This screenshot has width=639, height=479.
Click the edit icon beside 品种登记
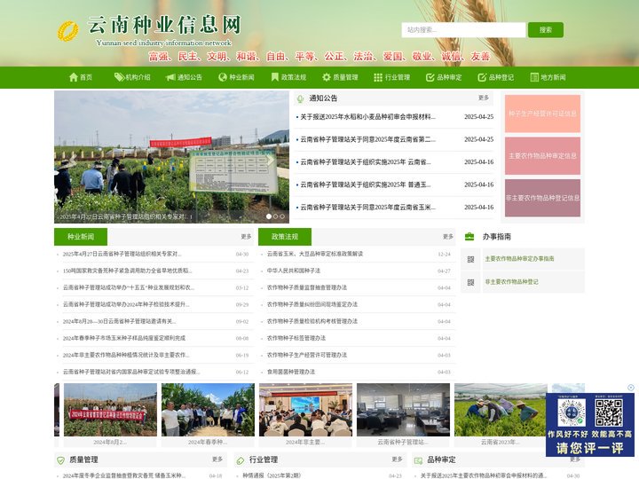pos(482,77)
